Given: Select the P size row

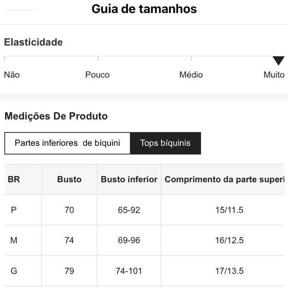Looking at the screenshot, I should pos(13,210).
